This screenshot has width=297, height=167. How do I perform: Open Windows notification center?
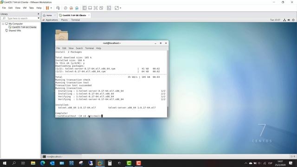pos(291,163)
